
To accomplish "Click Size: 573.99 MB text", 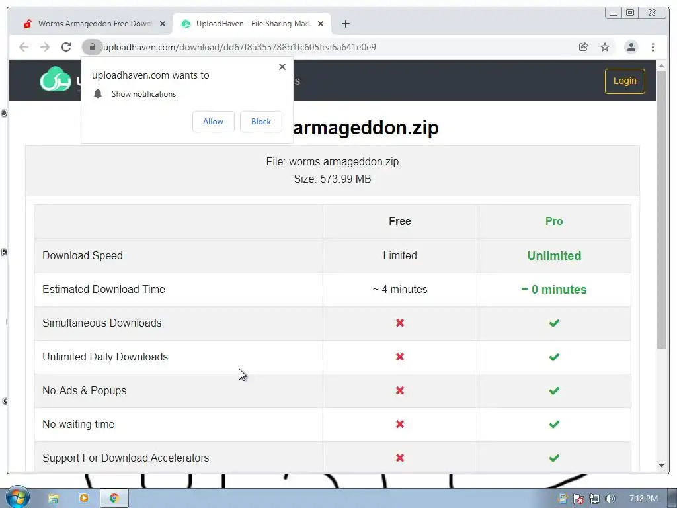I will coord(333,179).
